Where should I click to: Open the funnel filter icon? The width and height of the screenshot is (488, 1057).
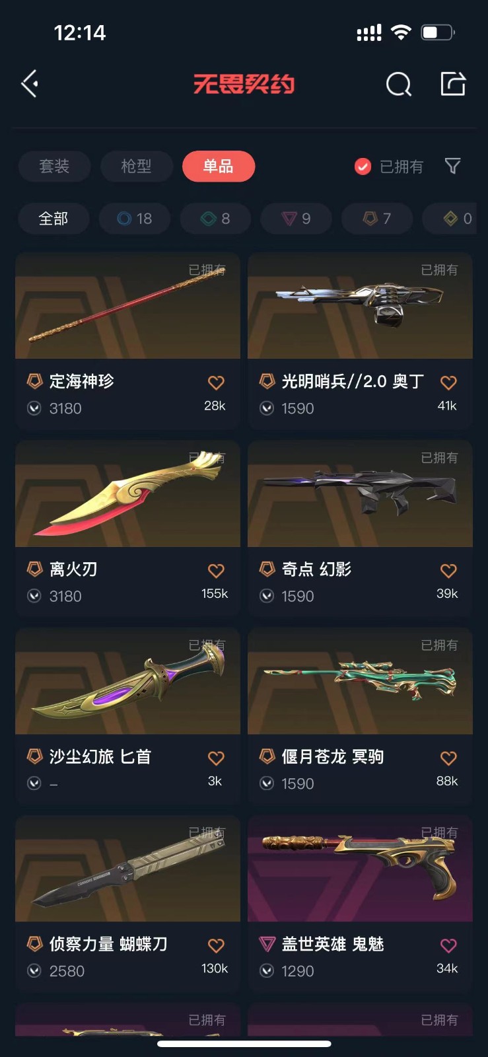(452, 166)
